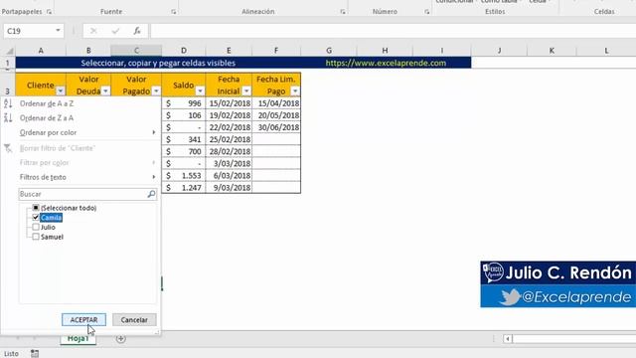Check the Julio filter option
This screenshot has width=636, height=358.
pos(36,228)
